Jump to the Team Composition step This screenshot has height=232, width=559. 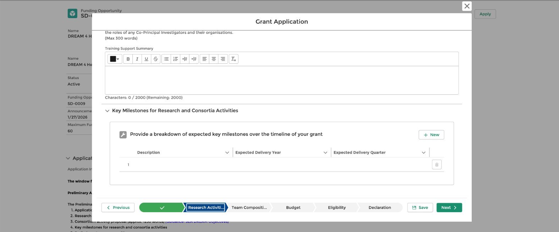click(249, 208)
